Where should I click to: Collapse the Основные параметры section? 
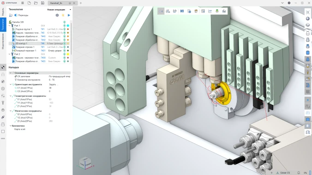pyautogui.click(x=11, y=73)
